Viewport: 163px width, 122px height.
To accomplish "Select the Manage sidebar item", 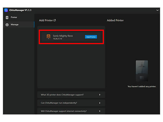I will pyautogui.click(x=19, y=25).
